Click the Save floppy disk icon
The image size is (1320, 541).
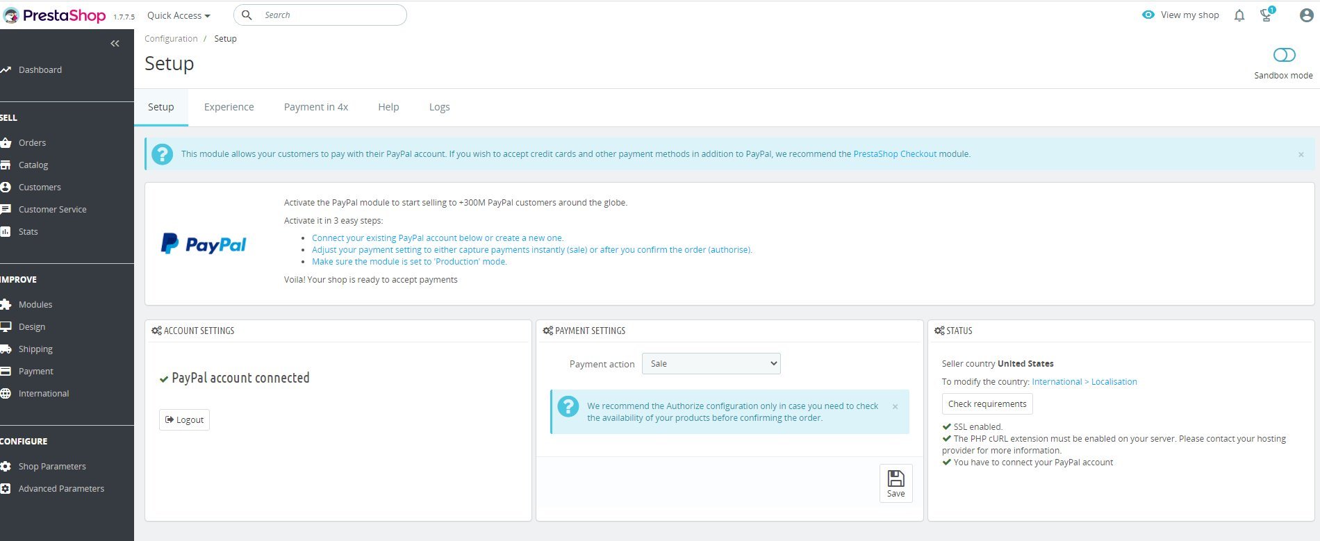896,478
